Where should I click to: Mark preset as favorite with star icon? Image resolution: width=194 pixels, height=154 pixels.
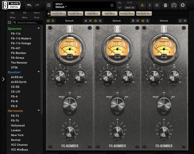coord(112,5)
